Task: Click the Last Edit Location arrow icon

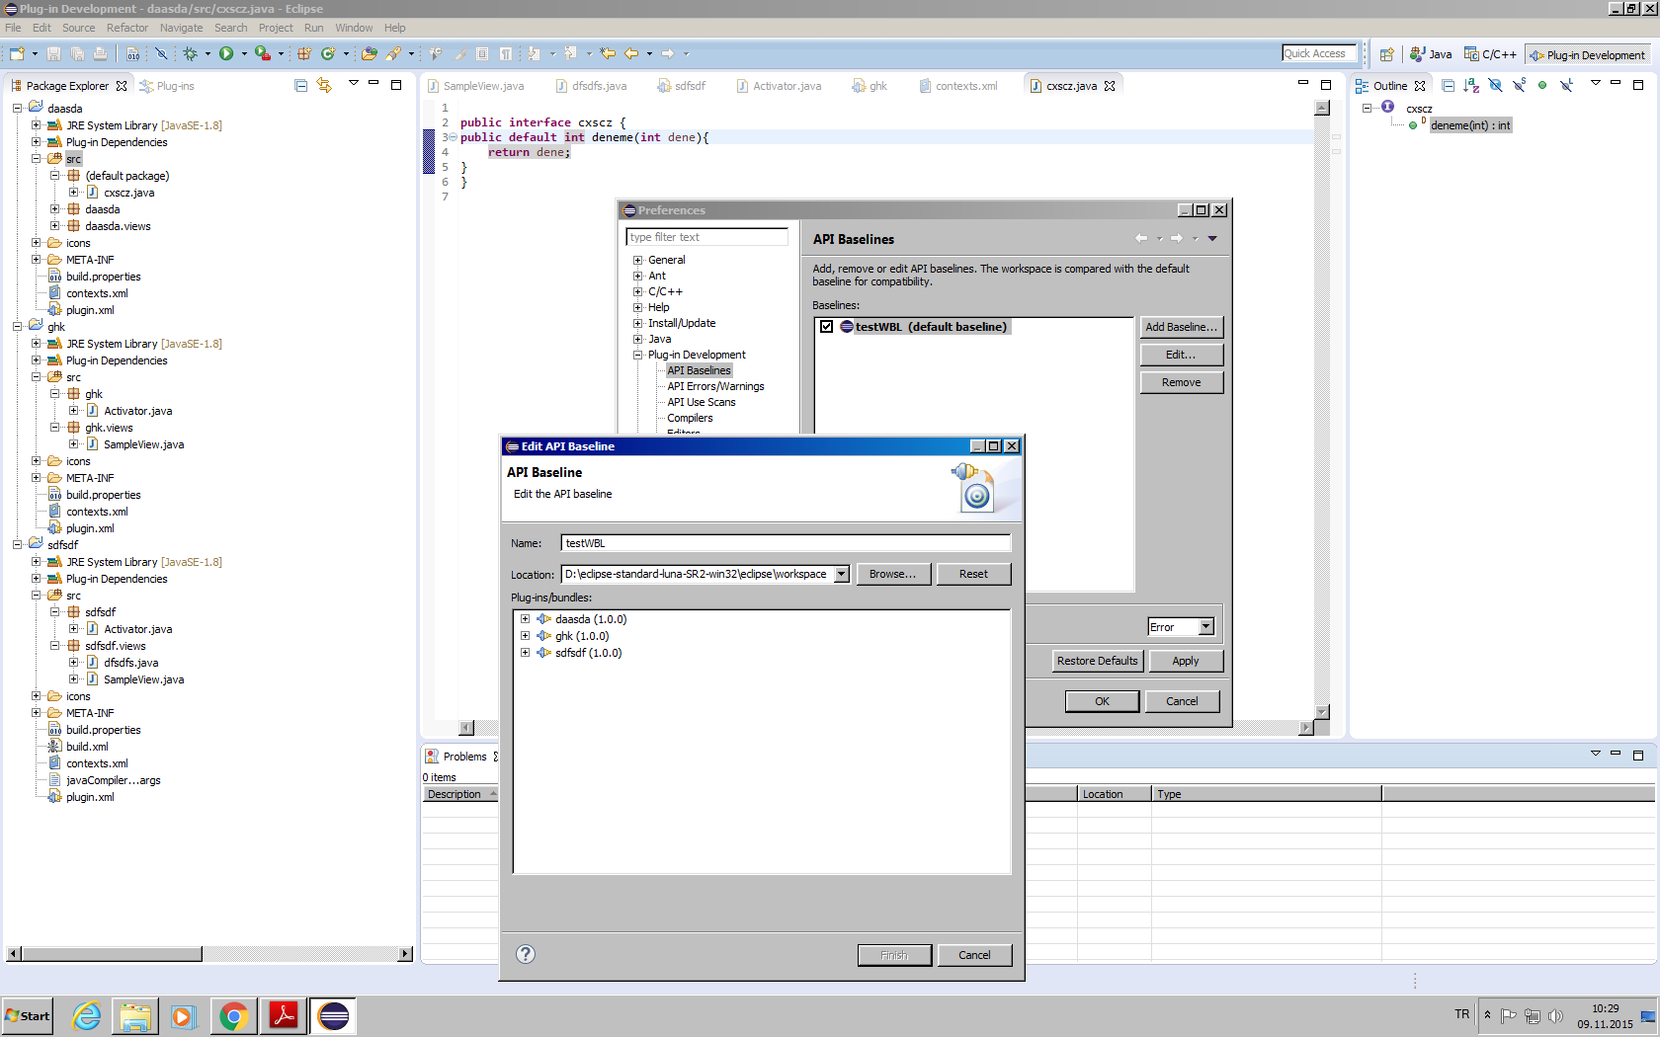Action: 608,53
